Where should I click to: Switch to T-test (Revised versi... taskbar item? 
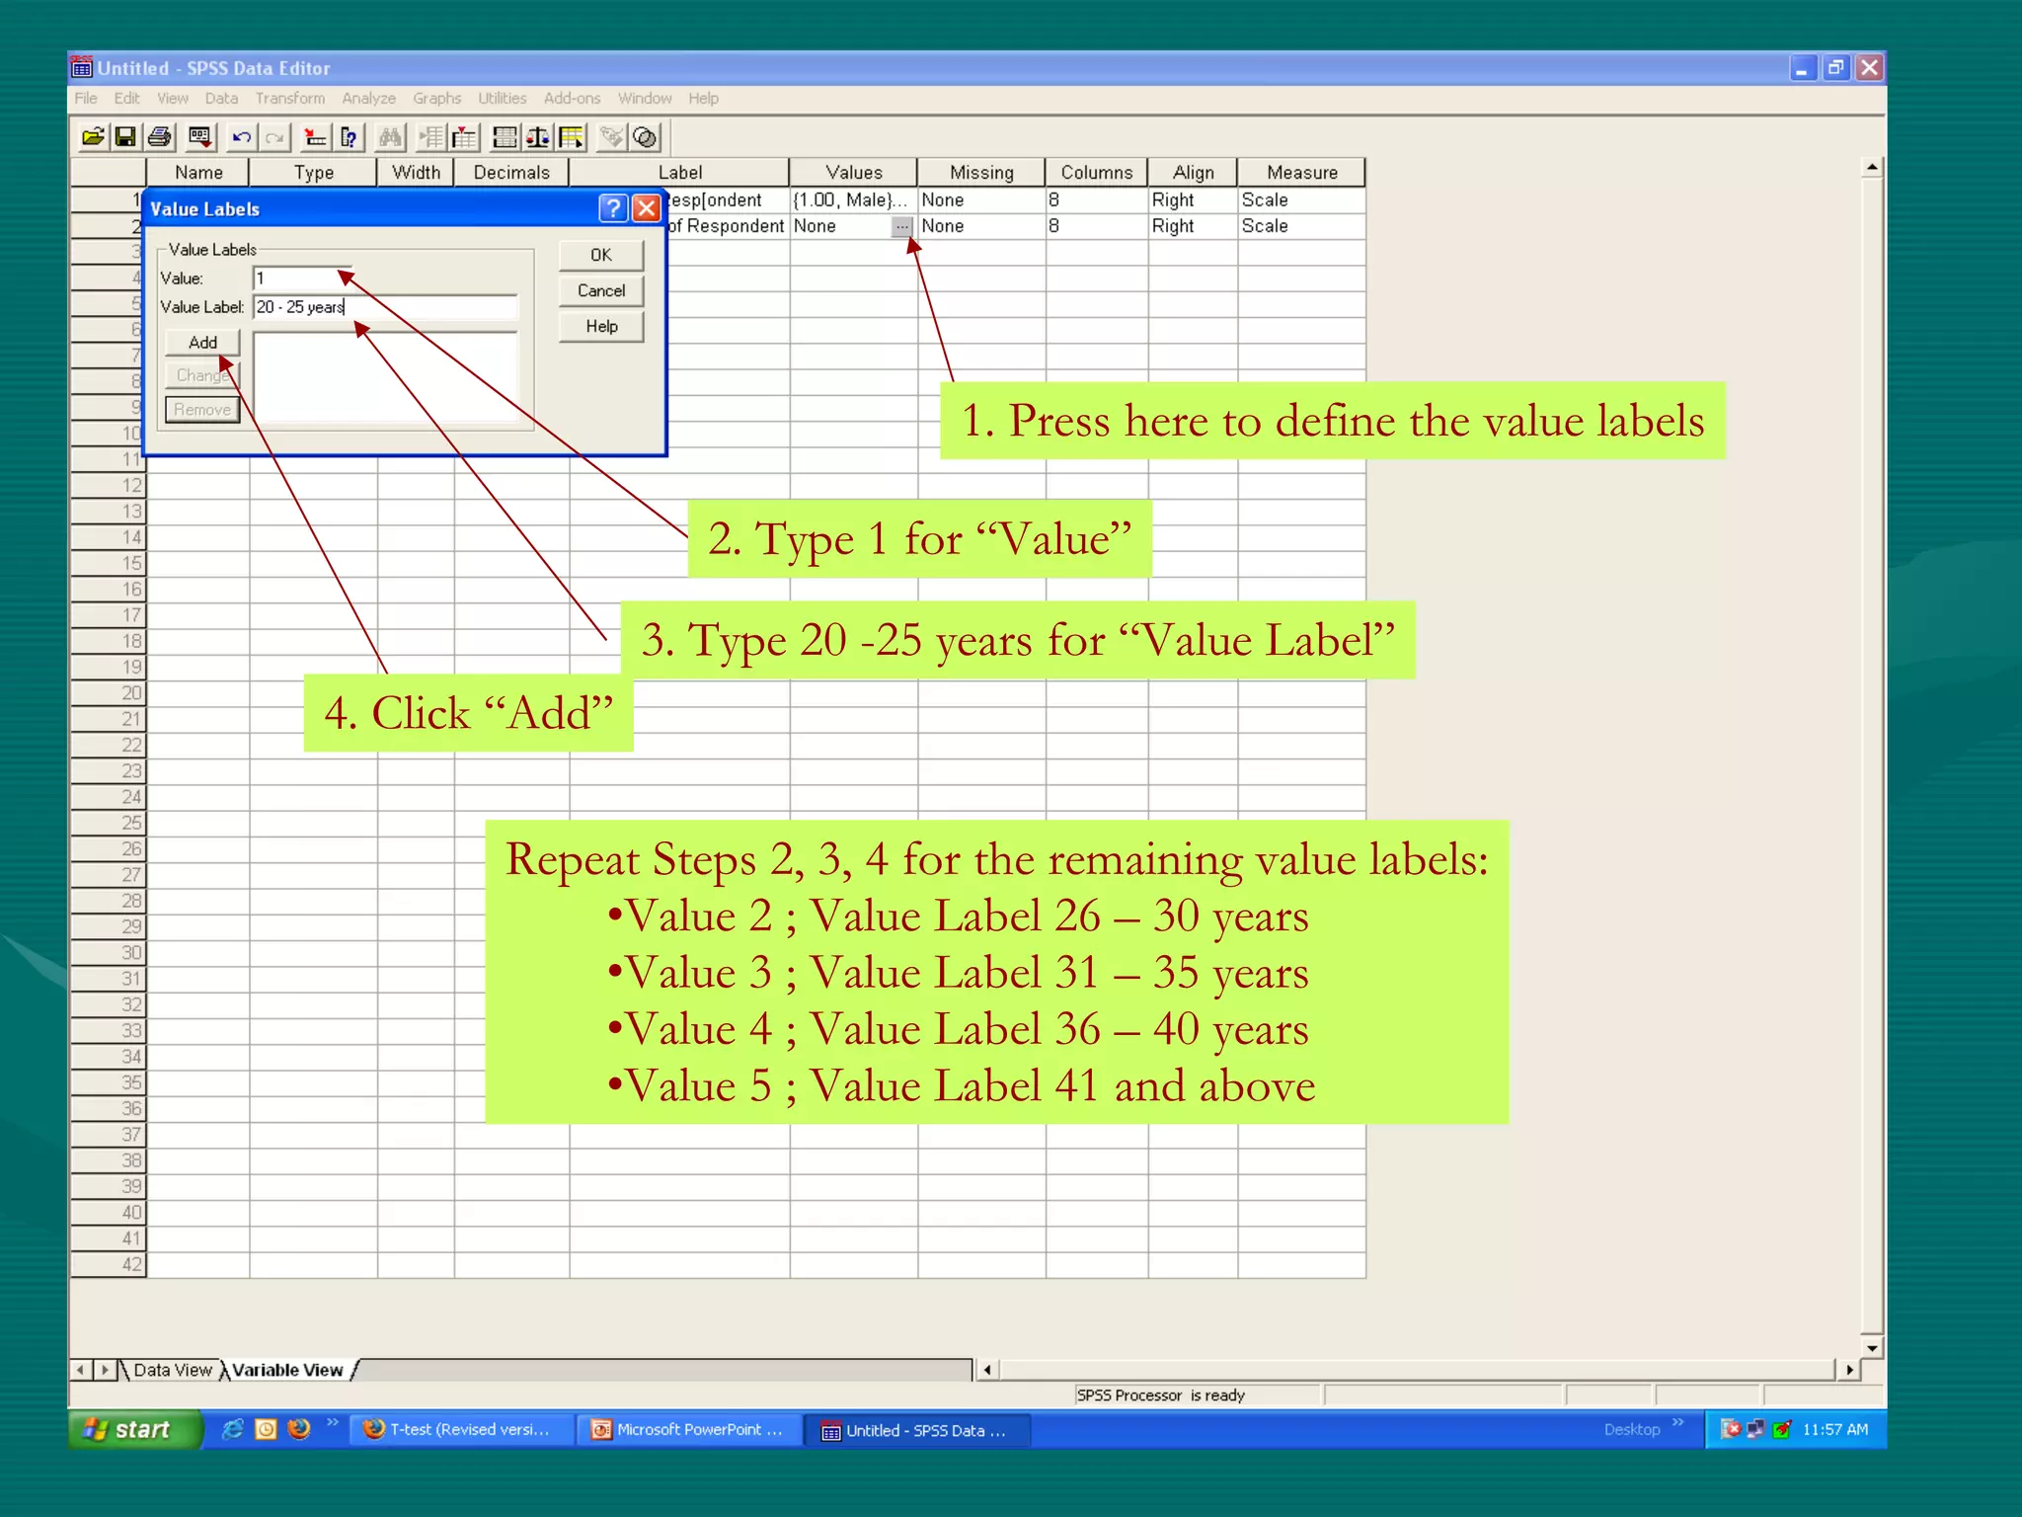462,1429
